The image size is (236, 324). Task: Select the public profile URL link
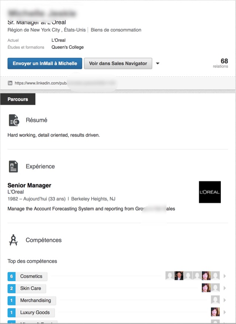tap(41, 83)
